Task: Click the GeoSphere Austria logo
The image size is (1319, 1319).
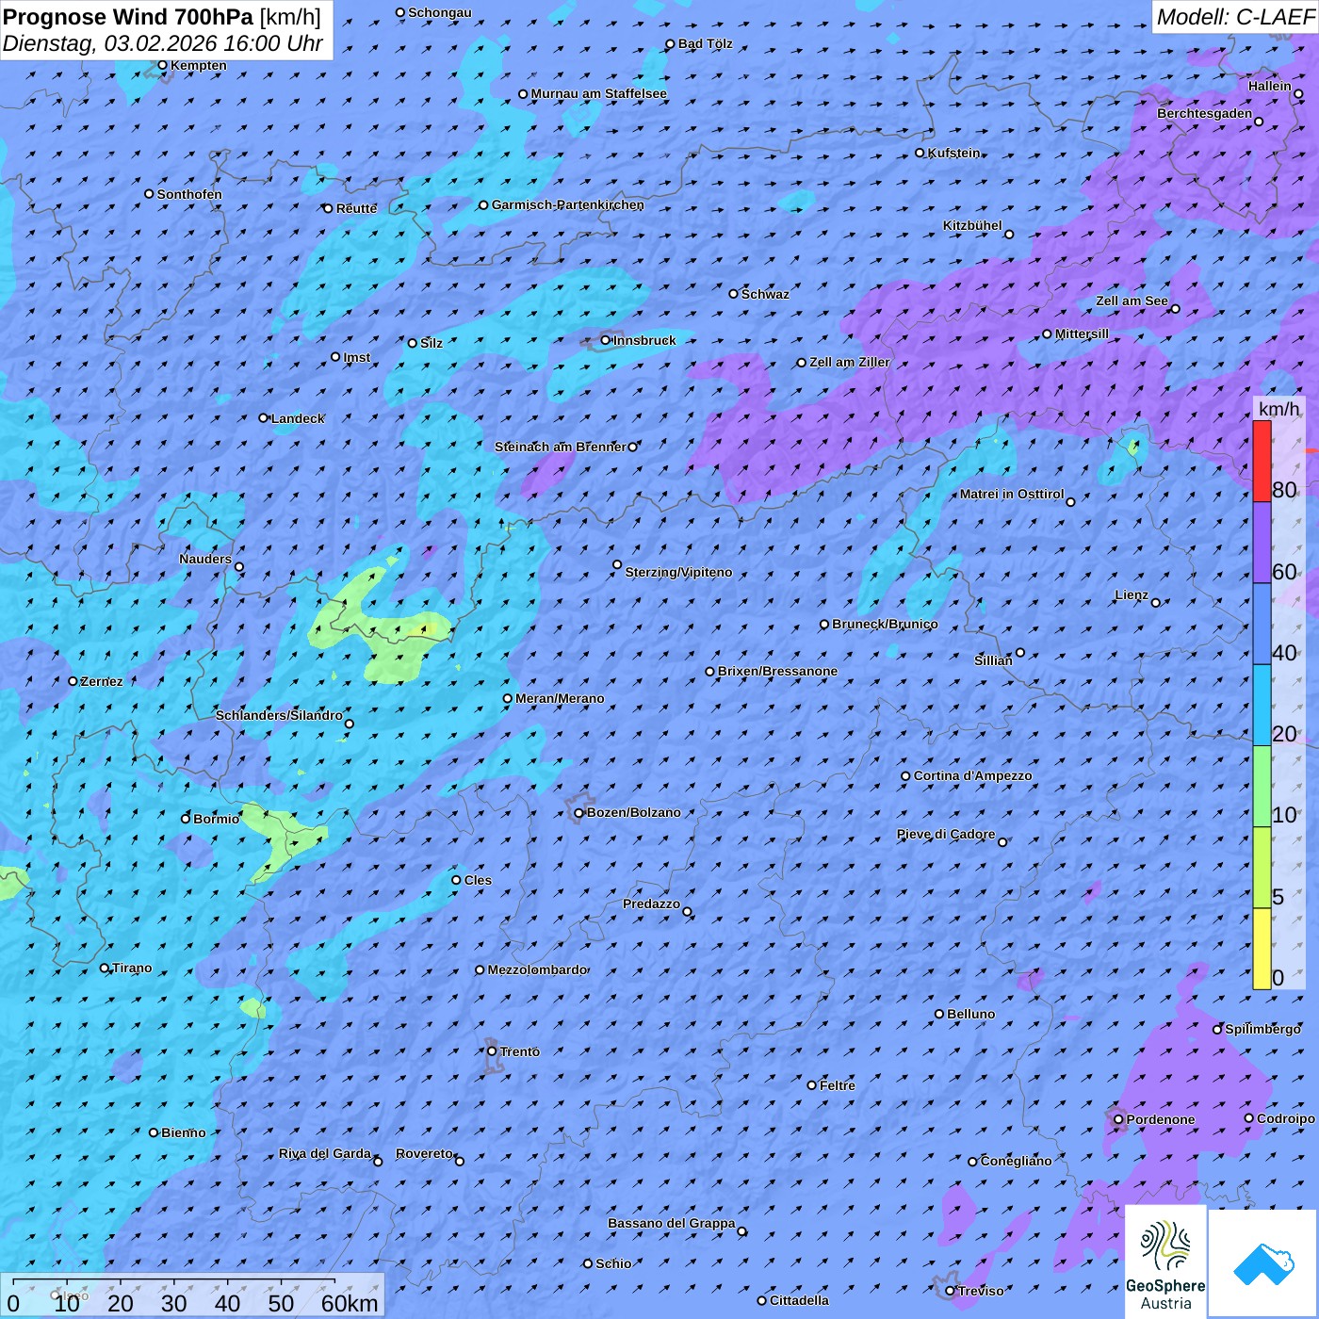Action: (x=1165, y=1262)
